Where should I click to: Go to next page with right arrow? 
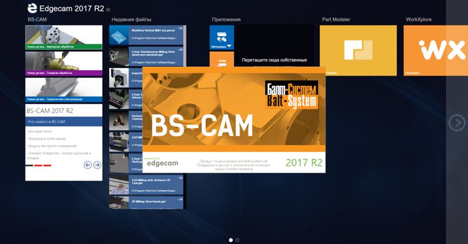coord(457,123)
